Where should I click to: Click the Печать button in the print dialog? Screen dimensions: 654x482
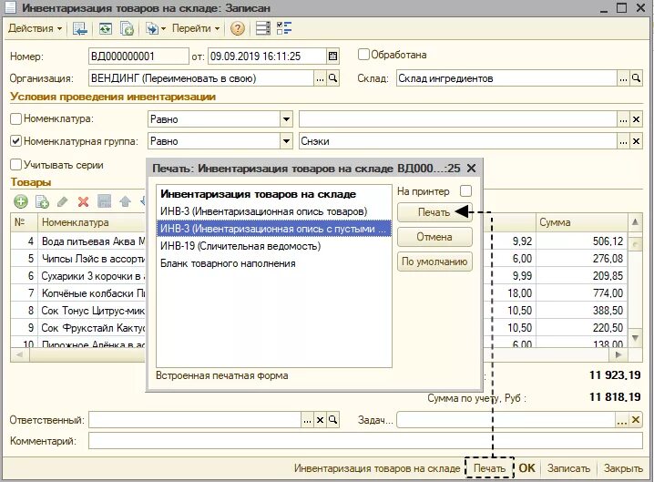coord(434,212)
